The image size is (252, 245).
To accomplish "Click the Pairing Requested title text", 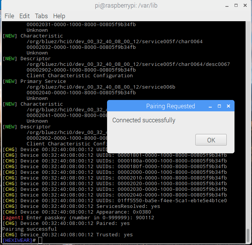I will (x=170, y=106).
